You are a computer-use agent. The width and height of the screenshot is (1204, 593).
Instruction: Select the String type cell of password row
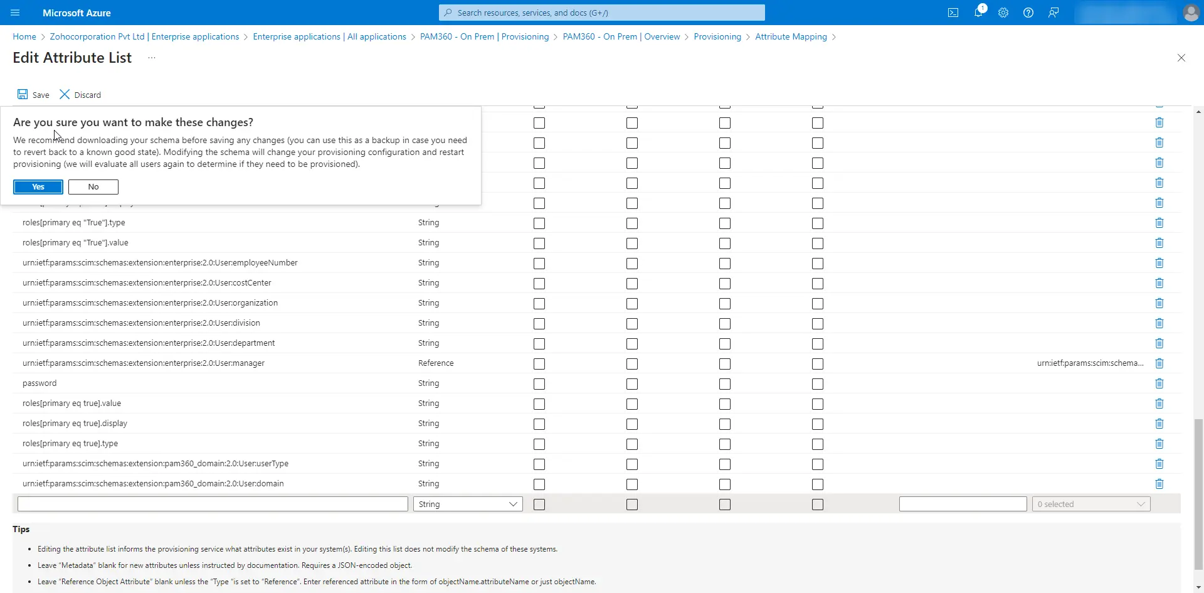pyautogui.click(x=429, y=383)
